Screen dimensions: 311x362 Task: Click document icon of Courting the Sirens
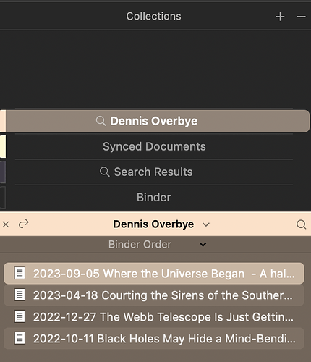20,295
